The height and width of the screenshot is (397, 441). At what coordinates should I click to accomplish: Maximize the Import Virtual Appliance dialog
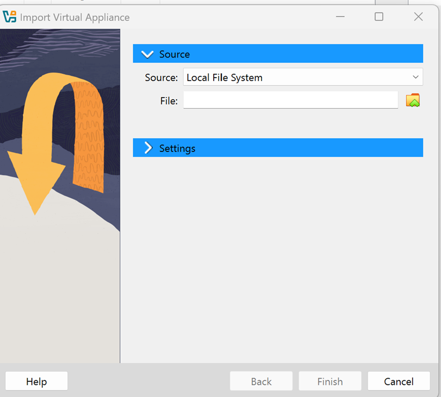(x=379, y=17)
